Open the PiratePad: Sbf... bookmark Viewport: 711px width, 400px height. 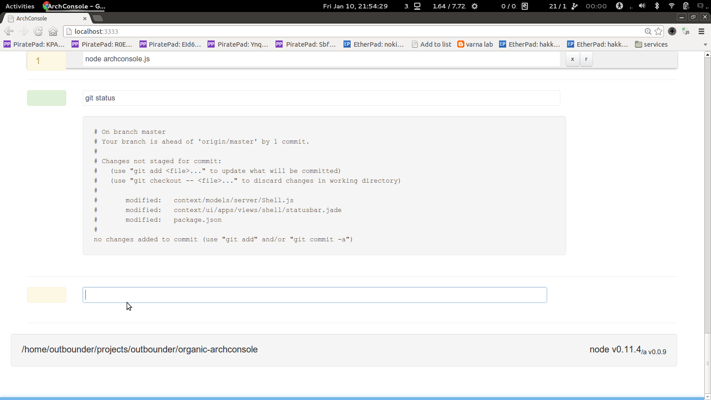click(306, 44)
